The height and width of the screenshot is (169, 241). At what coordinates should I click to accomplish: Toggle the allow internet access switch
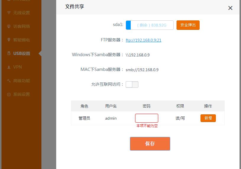pyautogui.click(x=132, y=84)
